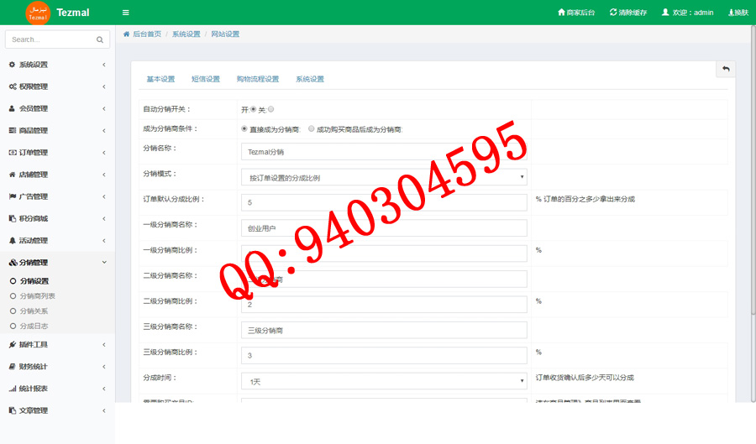Select the 开 radio for 自动分销开关
The height and width of the screenshot is (444, 756).
point(254,109)
